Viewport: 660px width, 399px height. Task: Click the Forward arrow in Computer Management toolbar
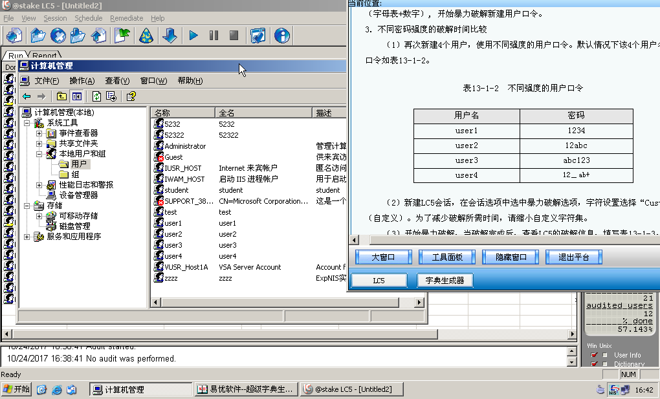(x=41, y=96)
